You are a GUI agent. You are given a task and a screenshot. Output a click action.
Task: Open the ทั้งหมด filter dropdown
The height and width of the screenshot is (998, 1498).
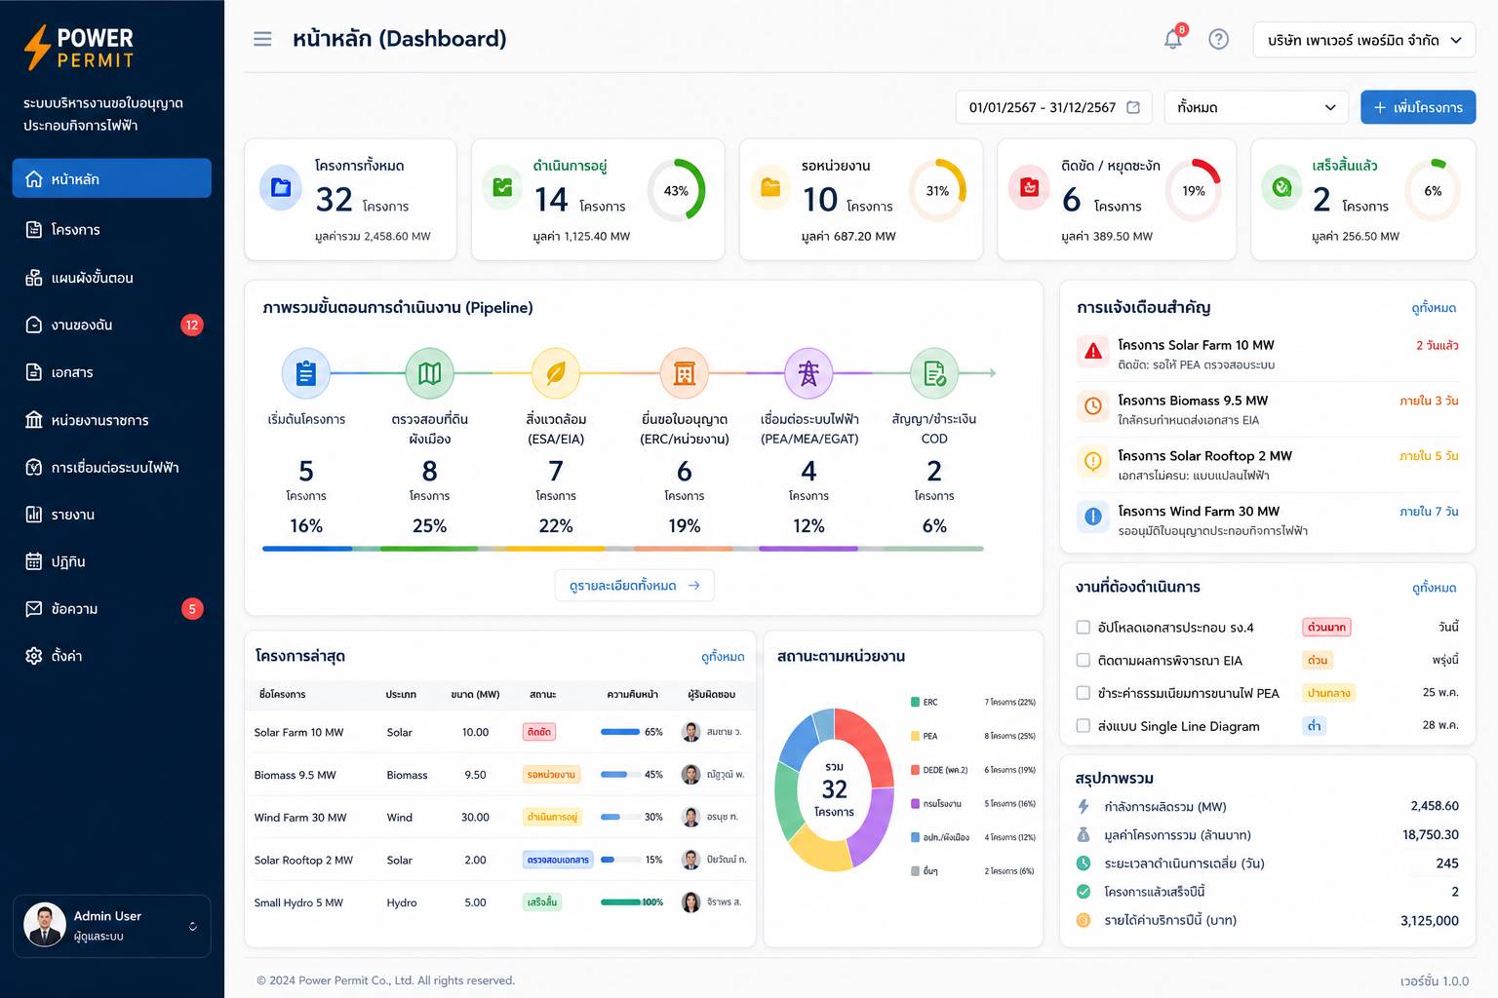pyautogui.click(x=1256, y=107)
